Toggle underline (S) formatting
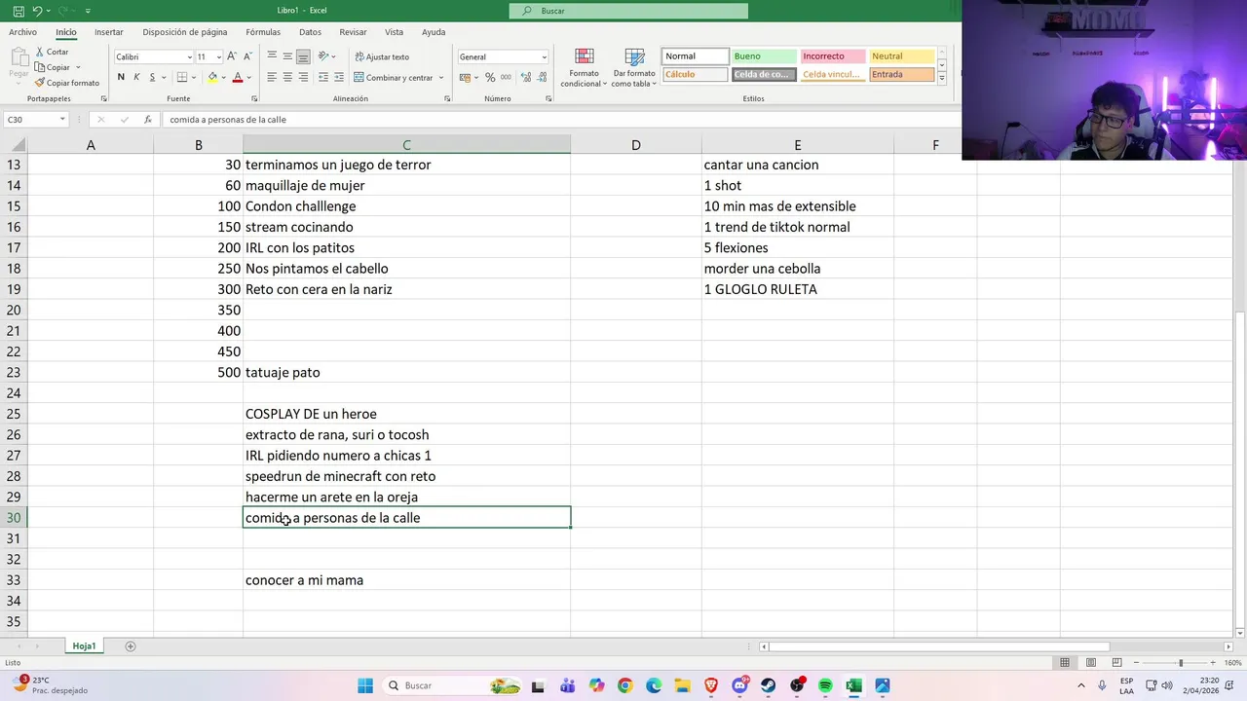Image resolution: width=1247 pixels, height=701 pixels. click(151, 77)
